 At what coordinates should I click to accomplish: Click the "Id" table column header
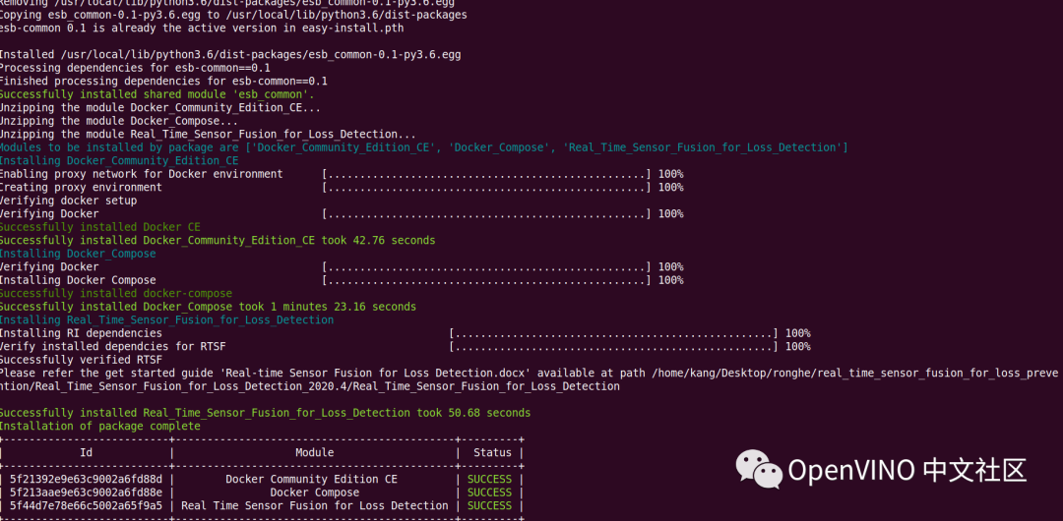[86, 452]
